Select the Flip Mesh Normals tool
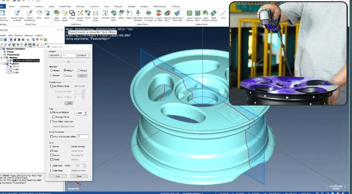Viewport: 352px width, 194px height. [138, 16]
